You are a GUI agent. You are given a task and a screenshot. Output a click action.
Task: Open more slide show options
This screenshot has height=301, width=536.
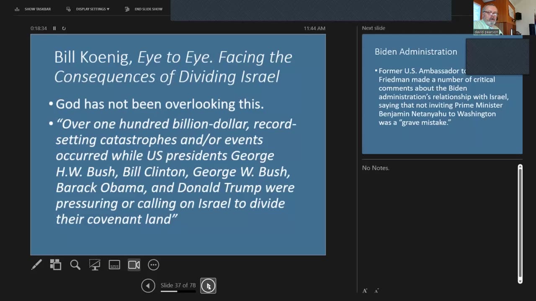154,265
